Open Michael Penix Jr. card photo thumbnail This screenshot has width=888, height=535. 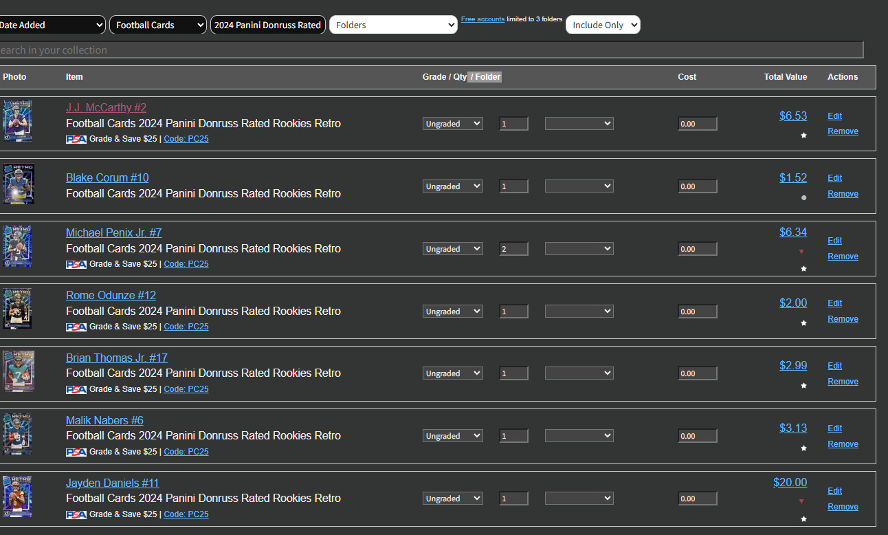click(x=17, y=246)
